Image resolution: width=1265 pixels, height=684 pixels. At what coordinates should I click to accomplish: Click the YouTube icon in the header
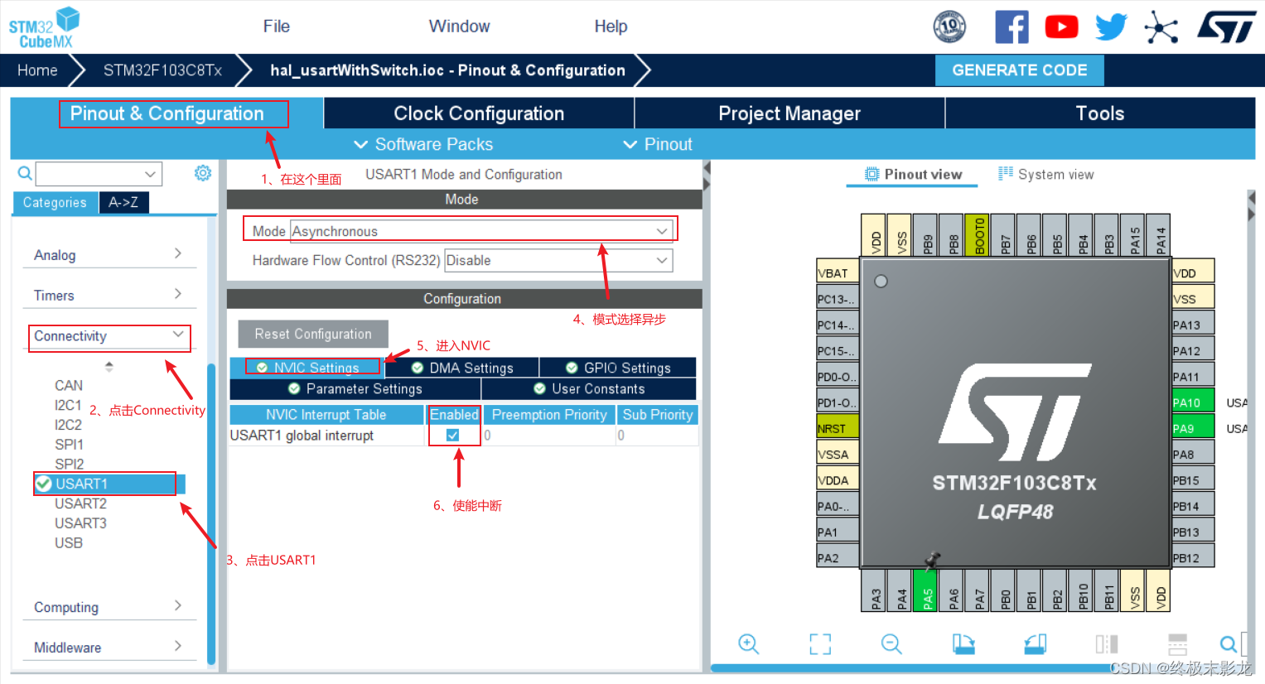pyautogui.click(x=1061, y=26)
